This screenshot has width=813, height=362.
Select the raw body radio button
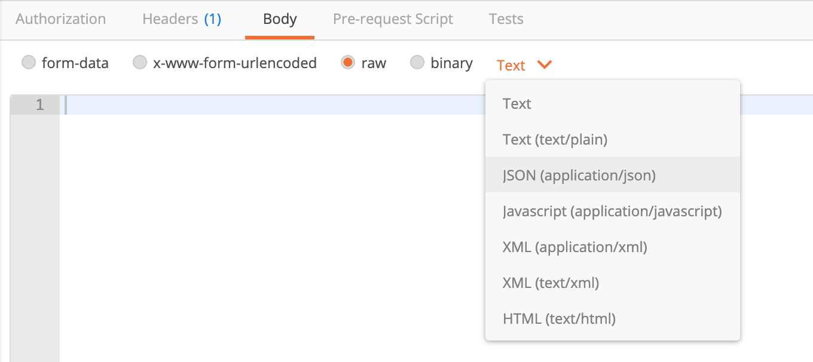coord(348,63)
